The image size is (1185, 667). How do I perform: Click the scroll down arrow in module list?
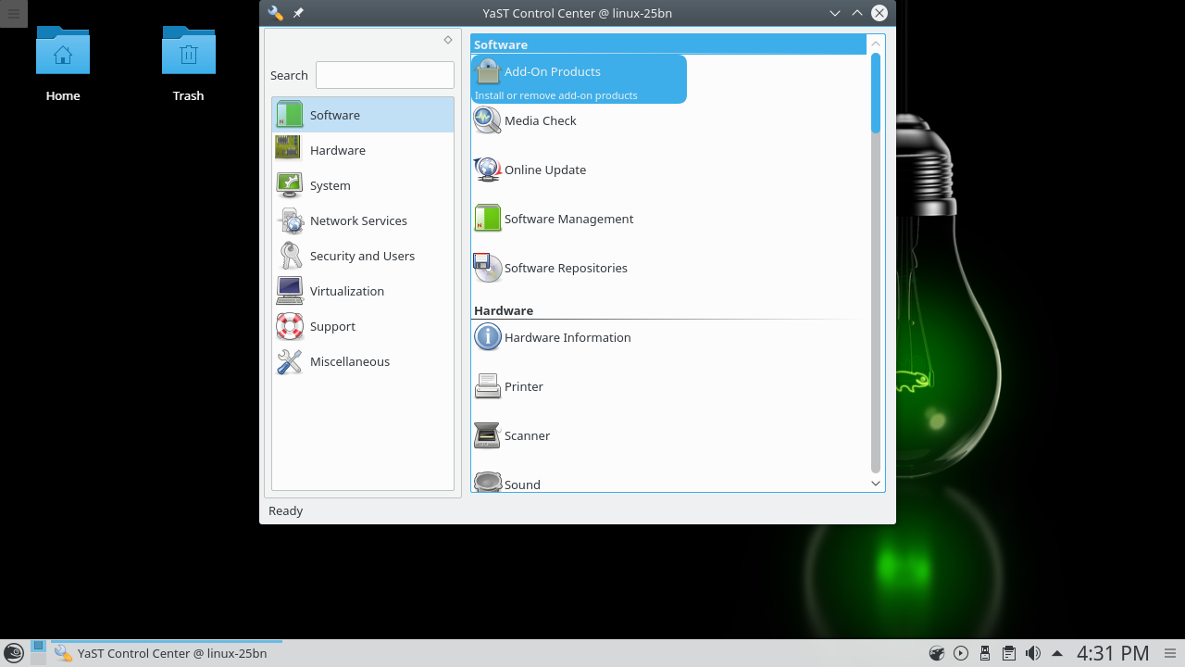click(876, 484)
